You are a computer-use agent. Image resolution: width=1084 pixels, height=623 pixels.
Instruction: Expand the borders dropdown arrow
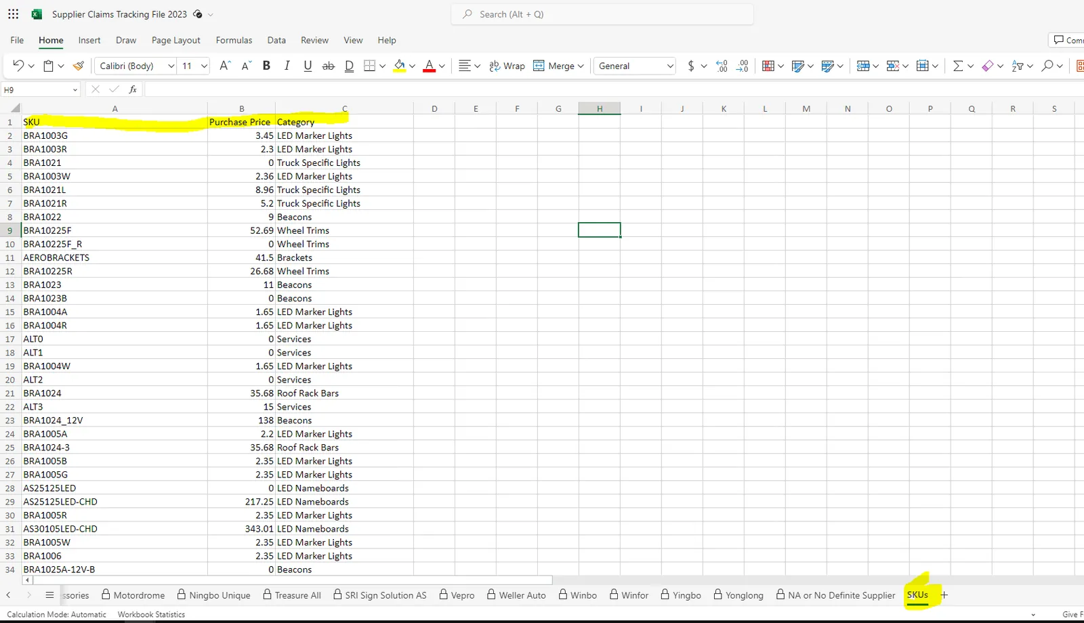[383, 66]
